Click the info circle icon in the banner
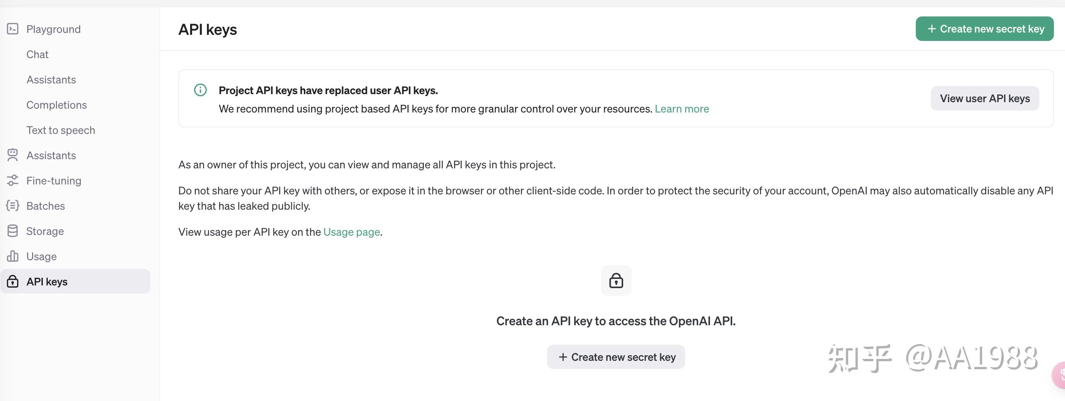This screenshot has height=401, width=1065. pyautogui.click(x=200, y=90)
